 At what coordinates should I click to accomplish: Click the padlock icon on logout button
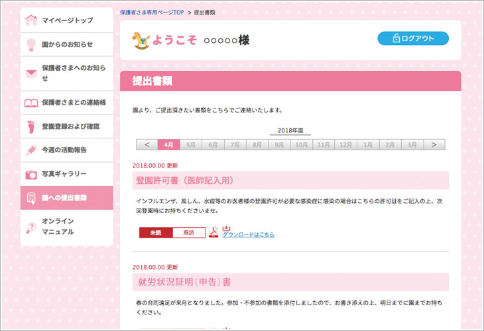click(x=396, y=38)
